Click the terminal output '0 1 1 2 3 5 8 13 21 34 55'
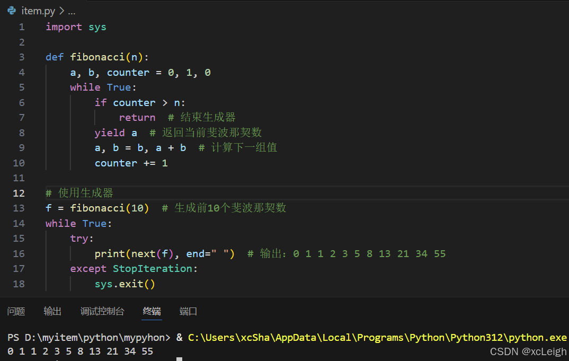 (80, 351)
